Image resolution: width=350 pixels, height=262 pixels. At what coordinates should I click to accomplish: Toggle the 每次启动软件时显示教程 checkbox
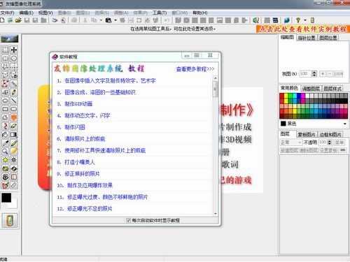[128, 220]
